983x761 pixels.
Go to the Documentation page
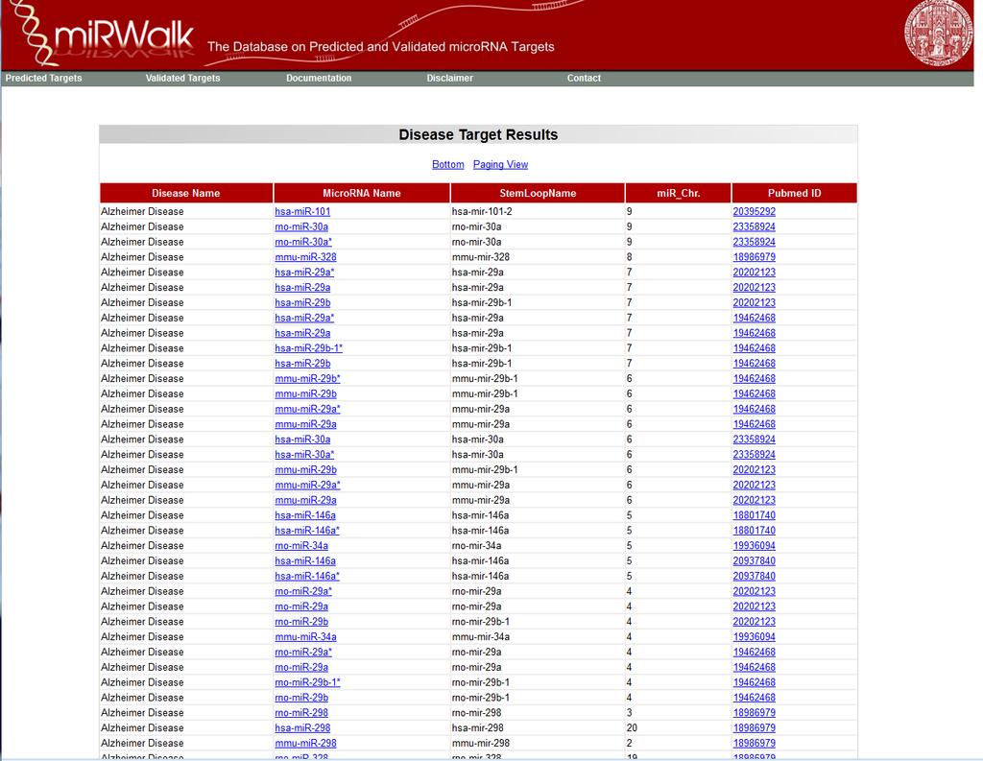(x=319, y=79)
